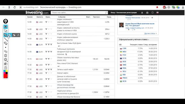Click the large red current color swatch
This screenshot has height=104, width=185.
(x=5, y=76)
